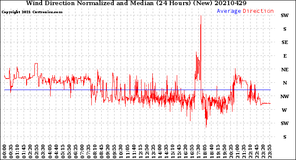Click the 09:20 time axis label
The height and width of the screenshot is (160, 296).
tap(108, 151)
